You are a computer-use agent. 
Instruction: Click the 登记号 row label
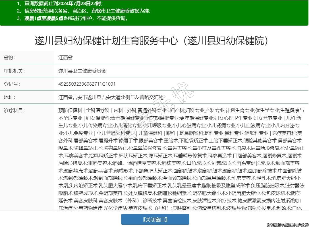coord(12,84)
